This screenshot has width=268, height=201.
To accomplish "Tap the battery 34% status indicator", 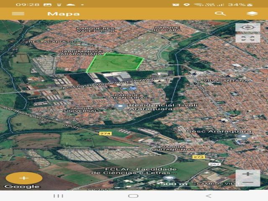I will 240,5.
